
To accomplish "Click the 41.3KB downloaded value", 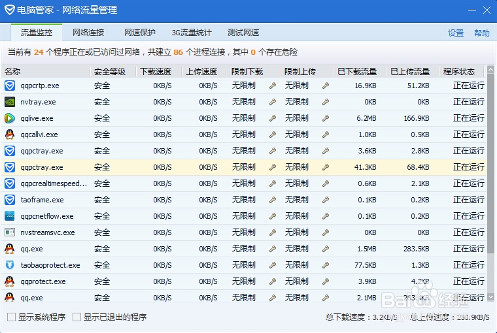I will coord(365,167).
